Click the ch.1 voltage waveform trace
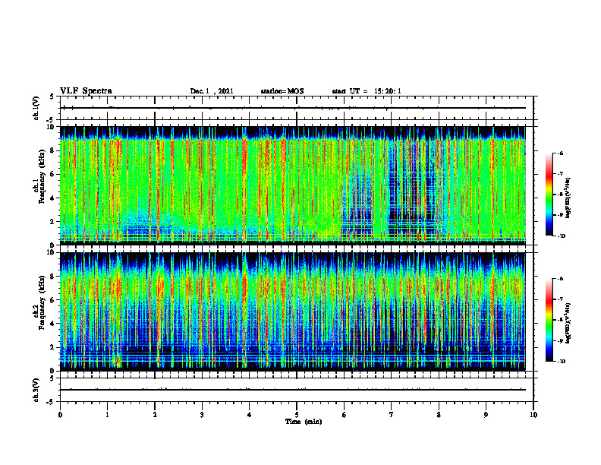This screenshot has height=465, width=601. click(293, 108)
